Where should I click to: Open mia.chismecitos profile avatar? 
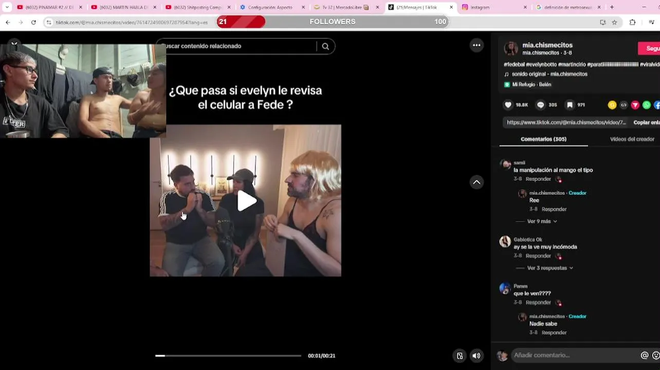pyautogui.click(x=510, y=49)
